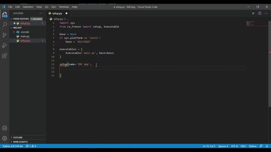This screenshot has width=271, height=152.
Task: Open the errors and warnings status indicator
Action: (31, 146)
